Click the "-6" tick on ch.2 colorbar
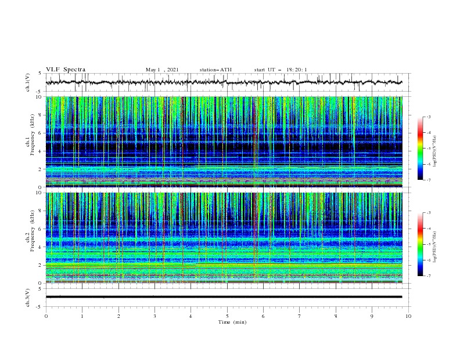The image size is (460, 355). [x=428, y=260]
